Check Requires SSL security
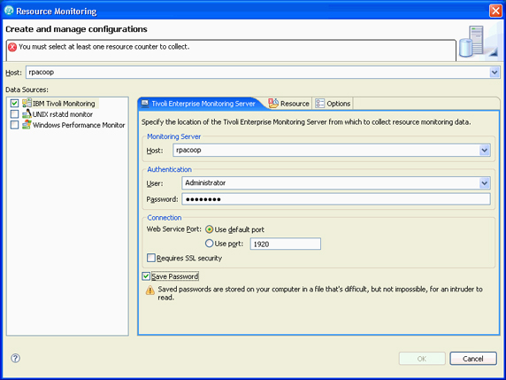 (151, 258)
